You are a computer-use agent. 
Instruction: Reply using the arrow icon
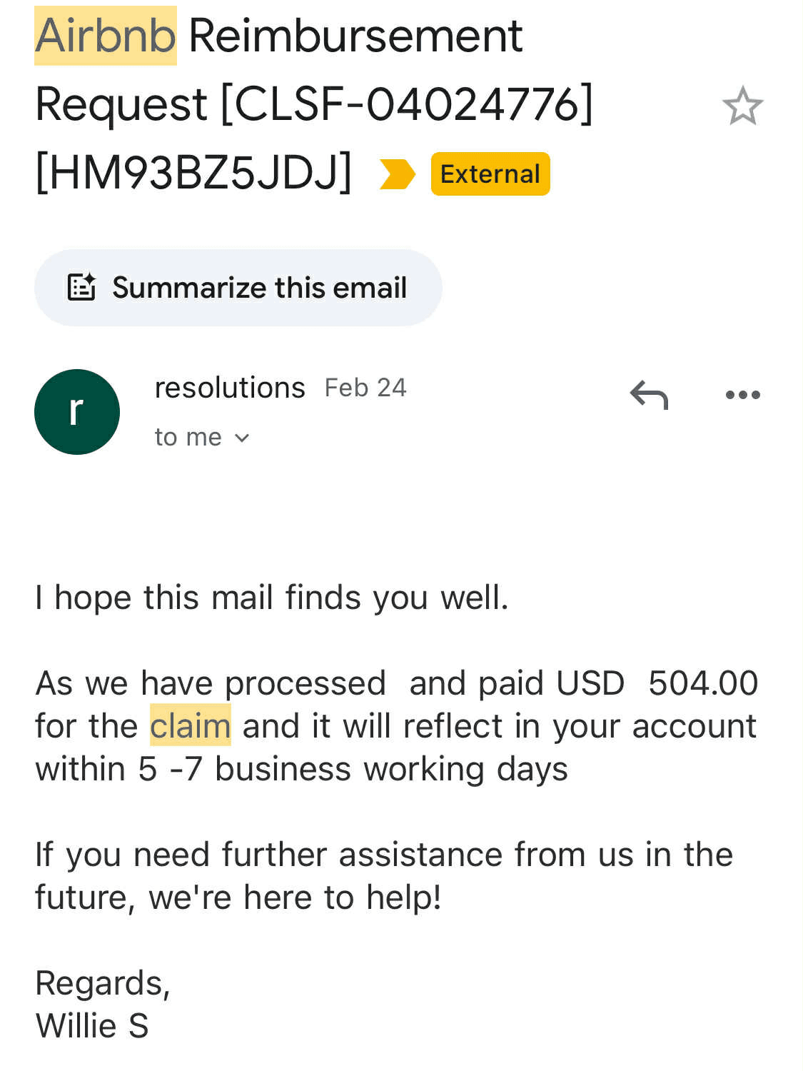click(648, 394)
